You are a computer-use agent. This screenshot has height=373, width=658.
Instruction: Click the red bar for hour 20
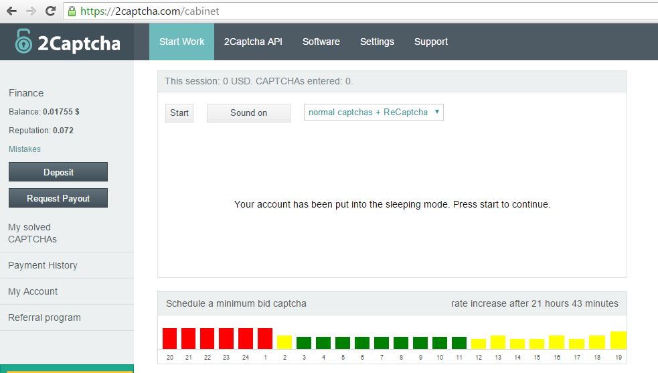click(x=169, y=339)
